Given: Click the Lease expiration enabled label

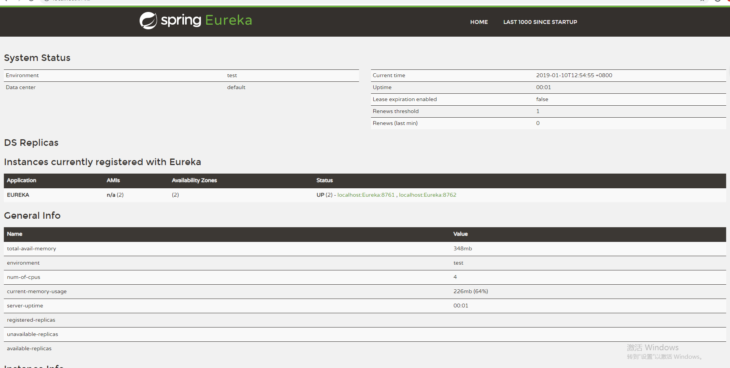Looking at the screenshot, I should coord(405,99).
